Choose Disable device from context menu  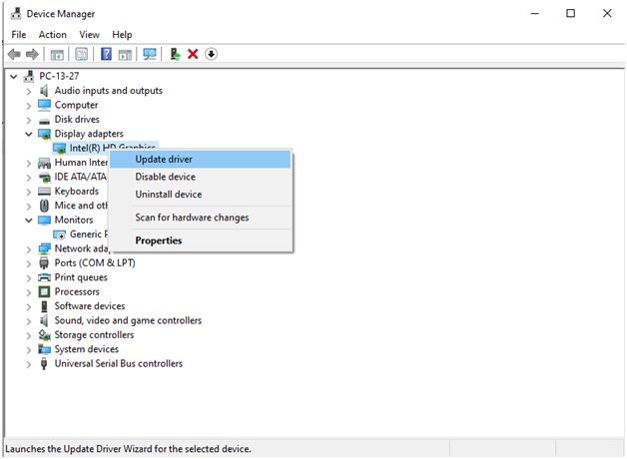click(201, 177)
